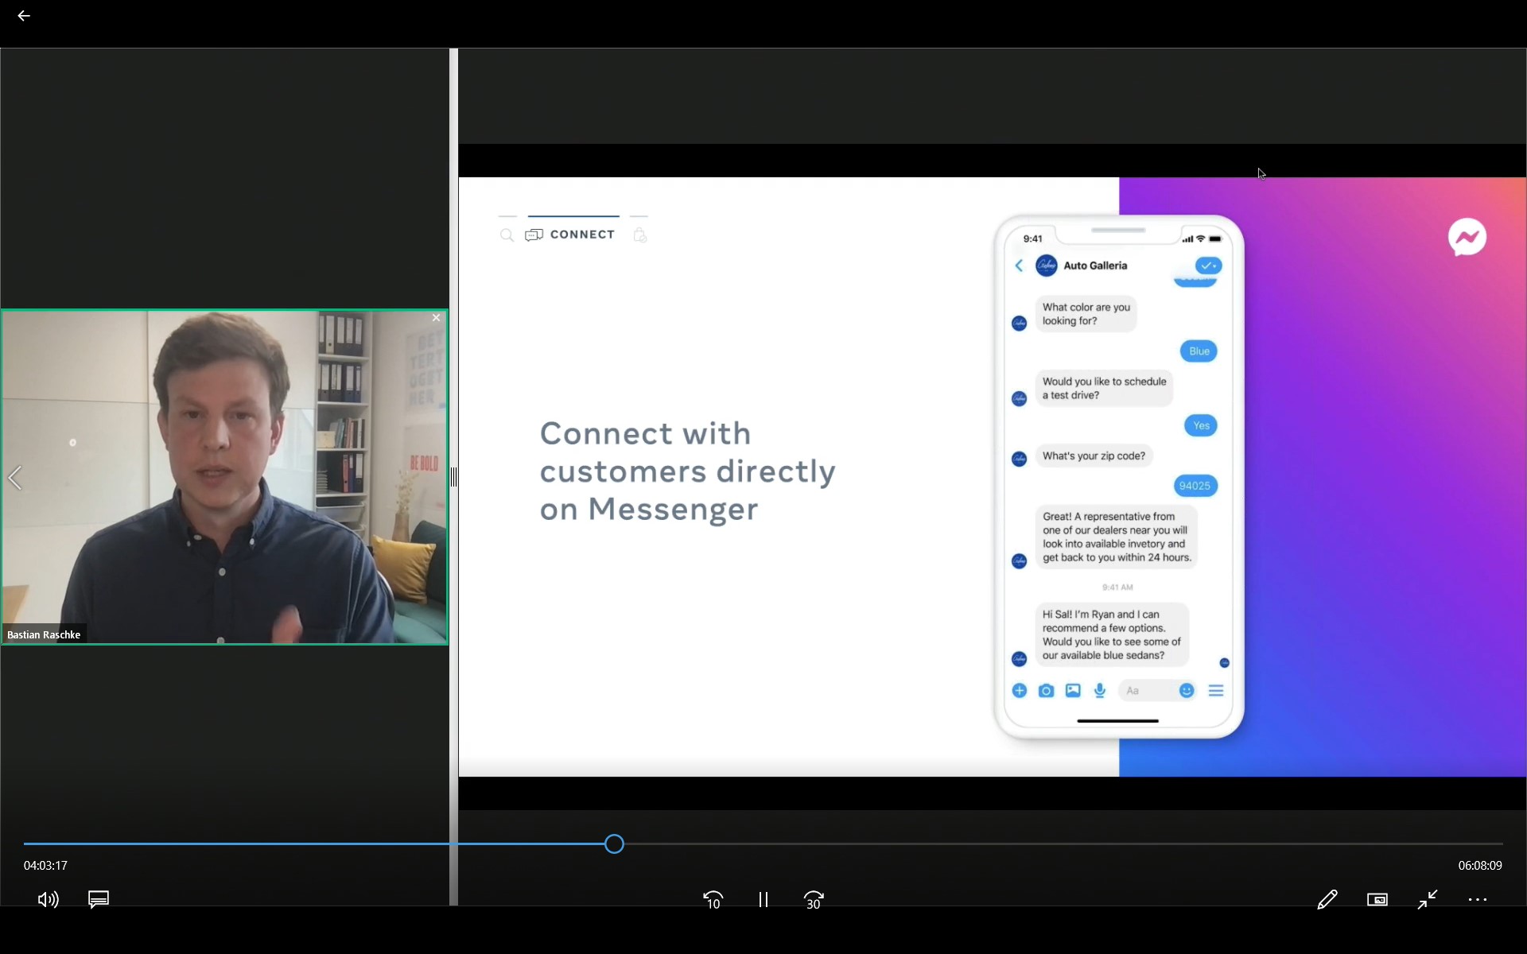Image resolution: width=1527 pixels, height=954 pixels.
Task: Click the lock icon beside CONNECT
Action: click(x=639, y=235)
